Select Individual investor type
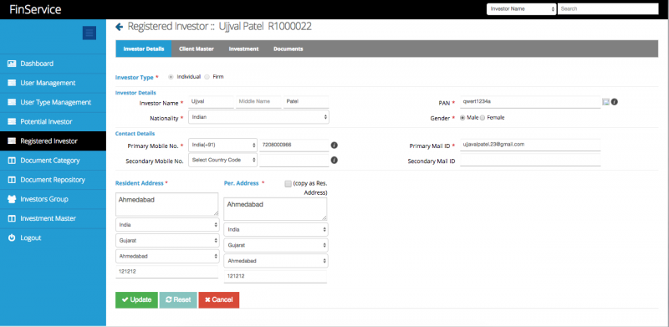 coord(171,77)
